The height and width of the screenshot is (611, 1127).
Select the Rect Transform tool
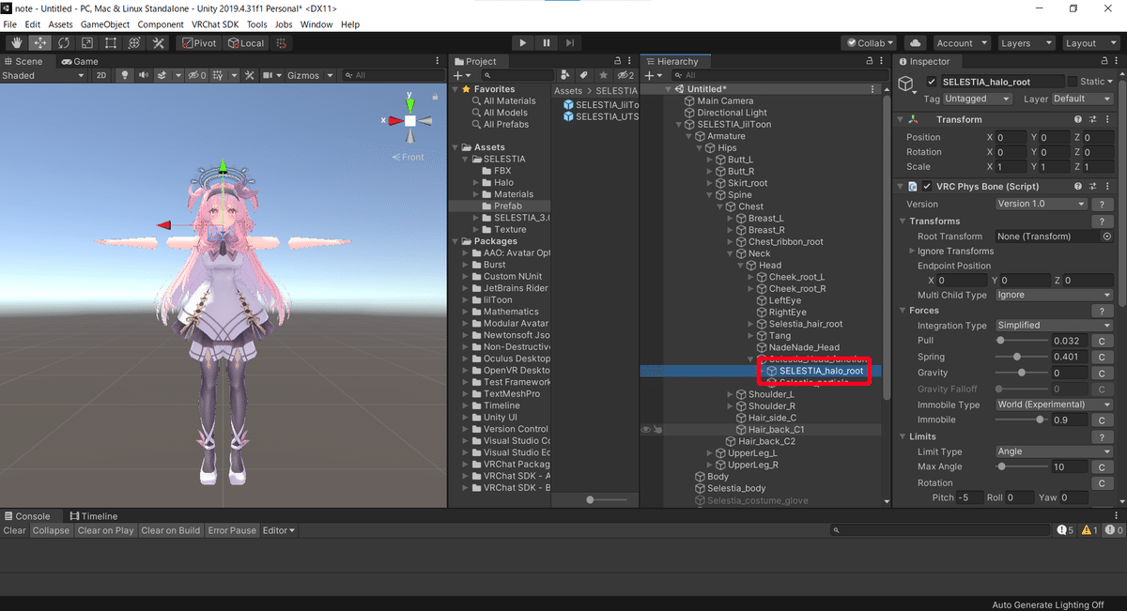(110, 42)
